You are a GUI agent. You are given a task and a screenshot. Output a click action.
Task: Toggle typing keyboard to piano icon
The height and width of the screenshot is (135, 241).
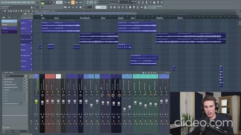[65, 7]
